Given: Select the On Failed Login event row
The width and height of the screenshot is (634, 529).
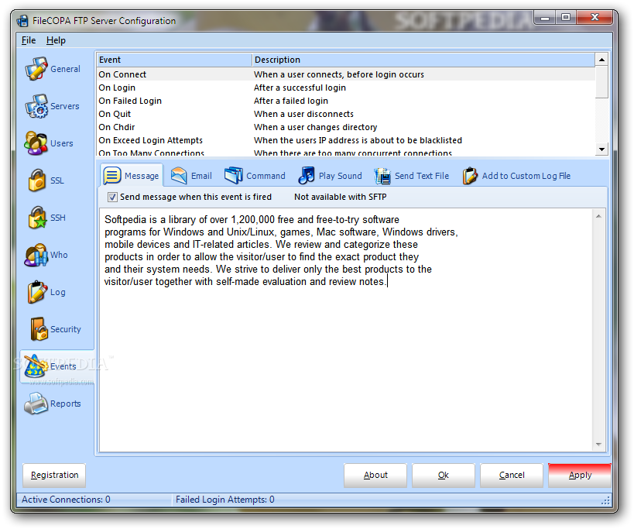Looking at the screenshot, I should (346, 101).
